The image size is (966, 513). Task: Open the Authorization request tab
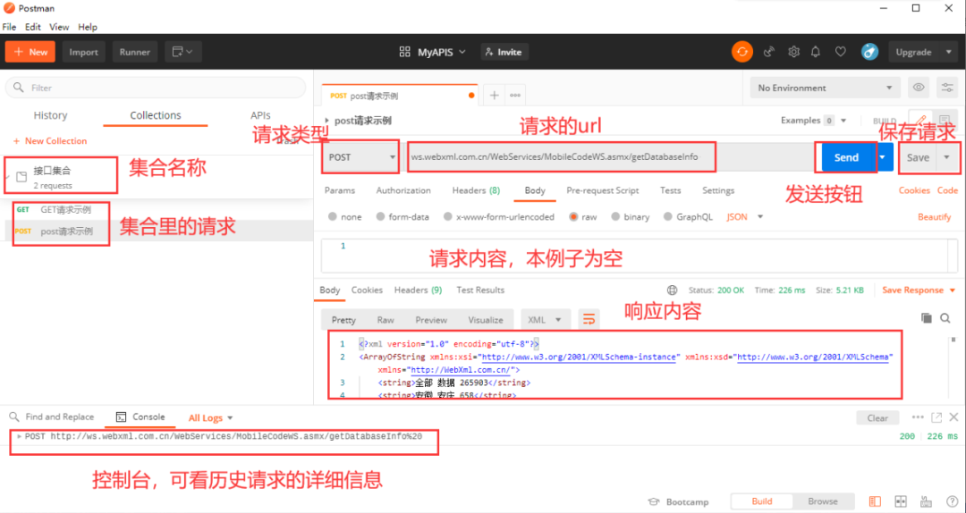(403, 190)
